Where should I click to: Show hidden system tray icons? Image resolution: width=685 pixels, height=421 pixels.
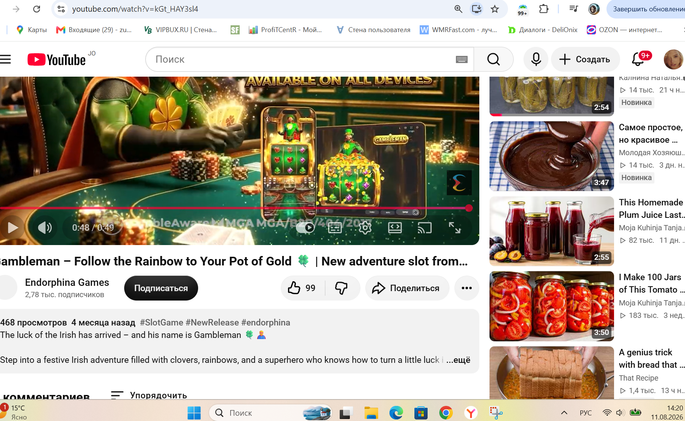[x=564, y=413]
